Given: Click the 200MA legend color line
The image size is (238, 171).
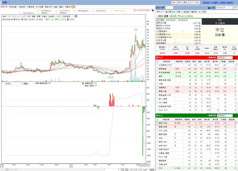Looking at the screenshot, I should click(111, 11).
